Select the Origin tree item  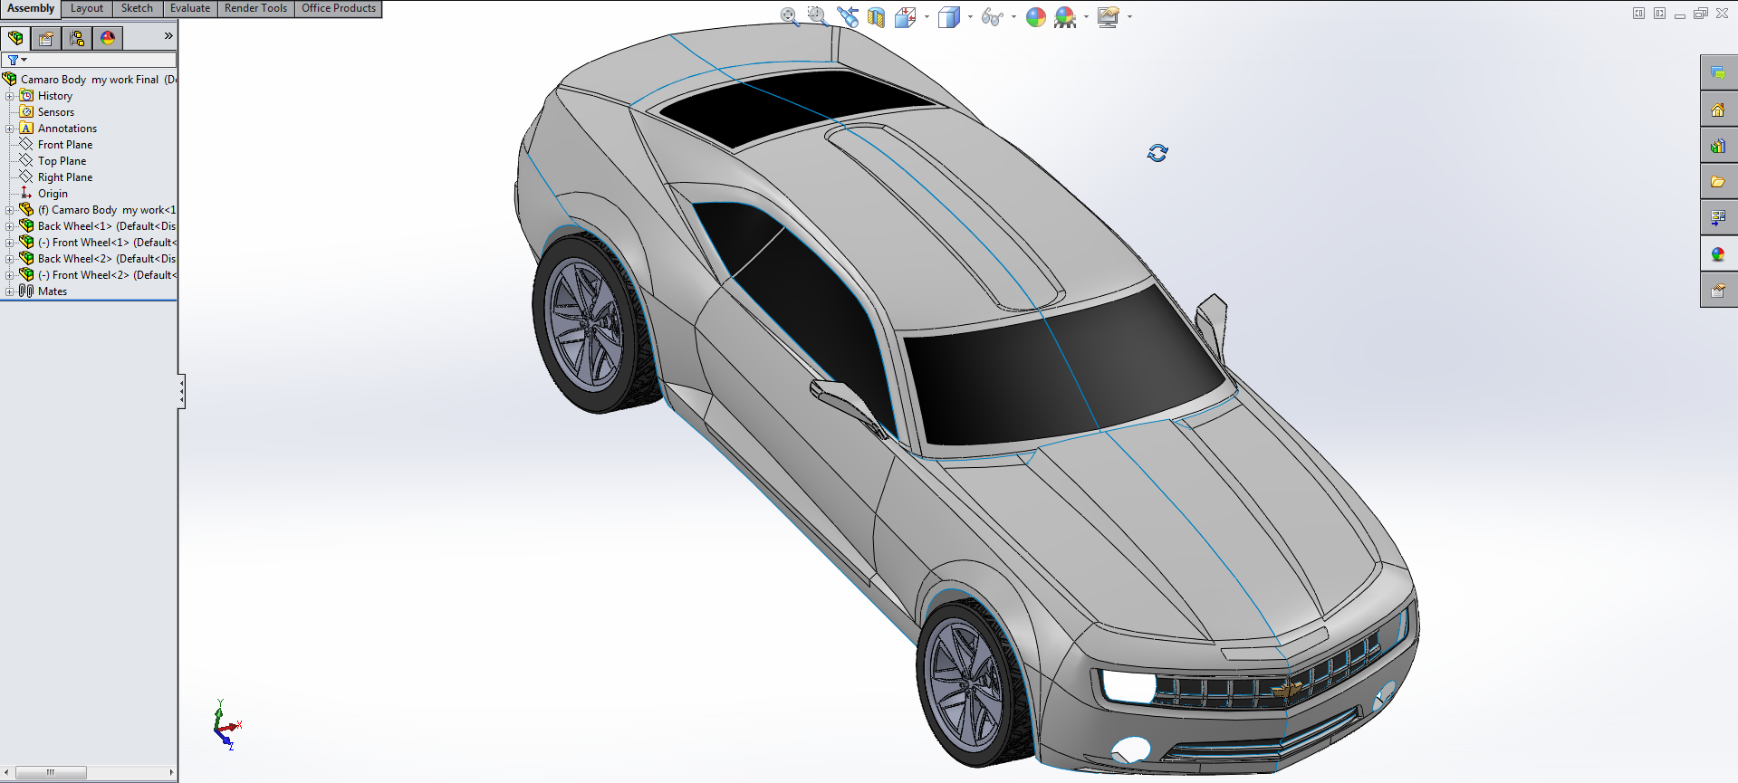(x=53, y=194)
